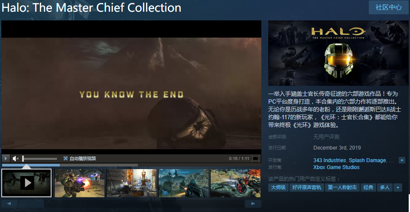The image size is (410, 212).
Task: Play the trailer video
Action: 6,158
